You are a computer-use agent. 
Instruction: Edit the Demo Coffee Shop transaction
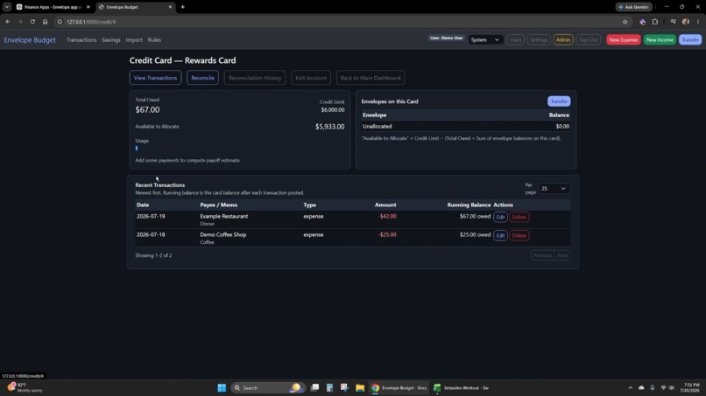point(500,235)
